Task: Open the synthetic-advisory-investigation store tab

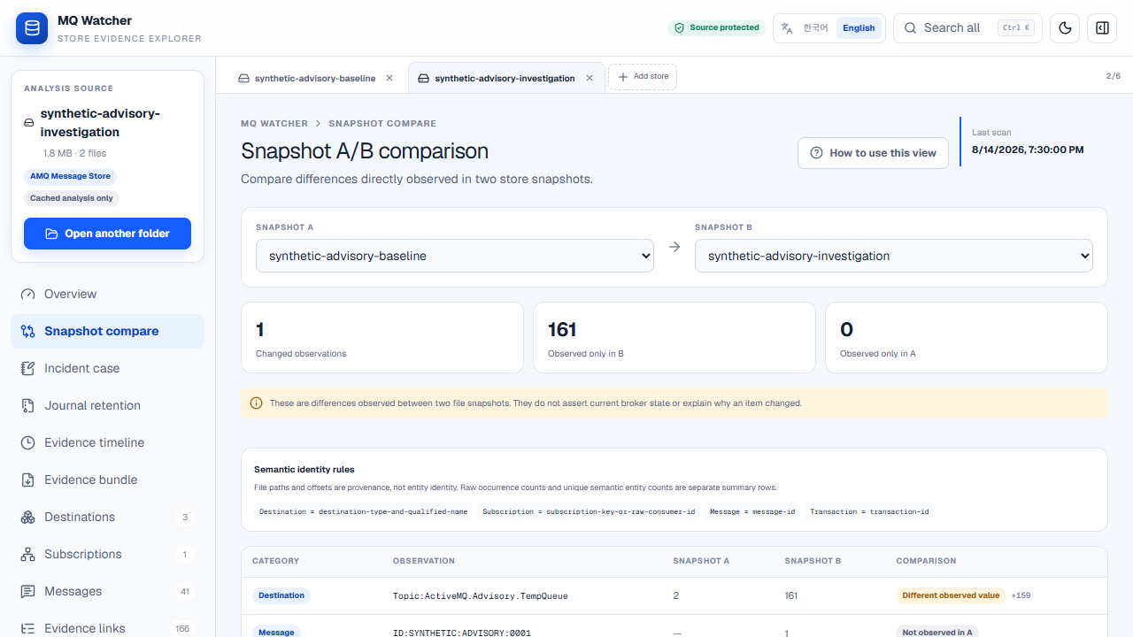Action: [x=497, y=78]
